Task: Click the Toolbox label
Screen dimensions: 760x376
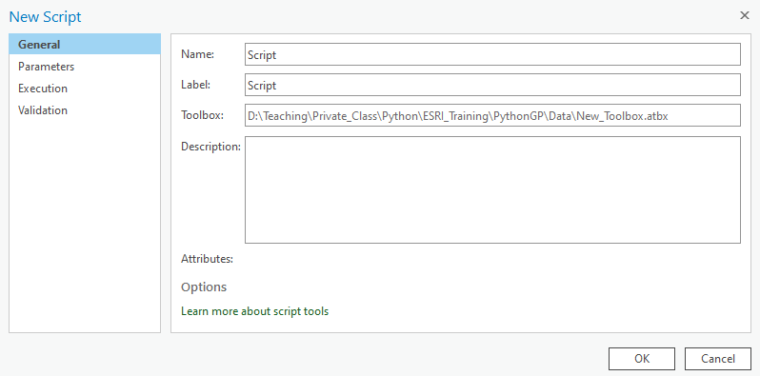Action: 202,115
